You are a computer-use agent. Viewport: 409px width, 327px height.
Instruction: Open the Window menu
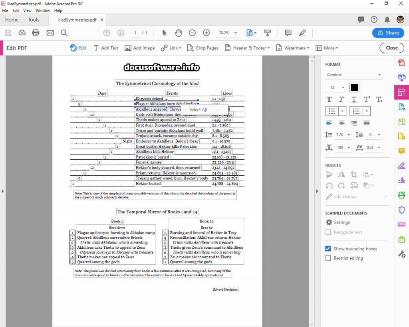43,10
